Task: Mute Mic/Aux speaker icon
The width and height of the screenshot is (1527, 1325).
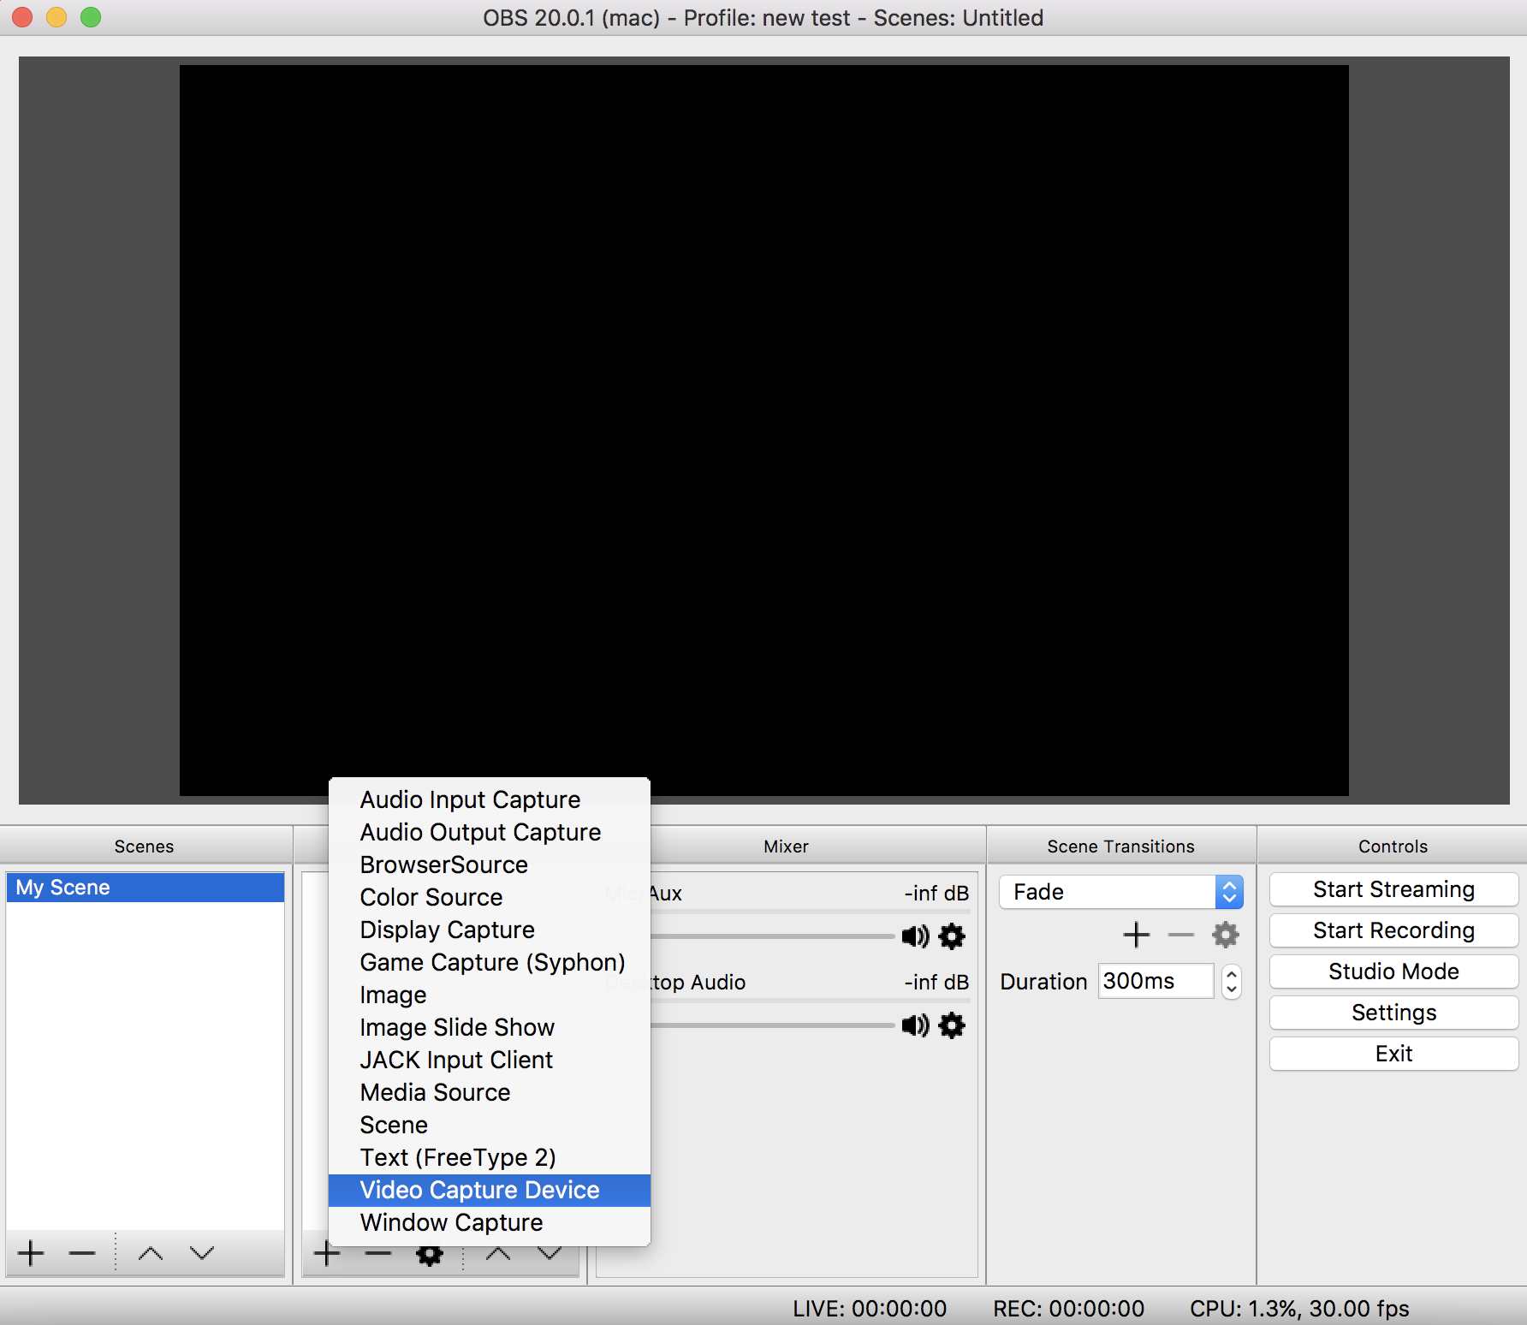Action: tap(915, 936)
